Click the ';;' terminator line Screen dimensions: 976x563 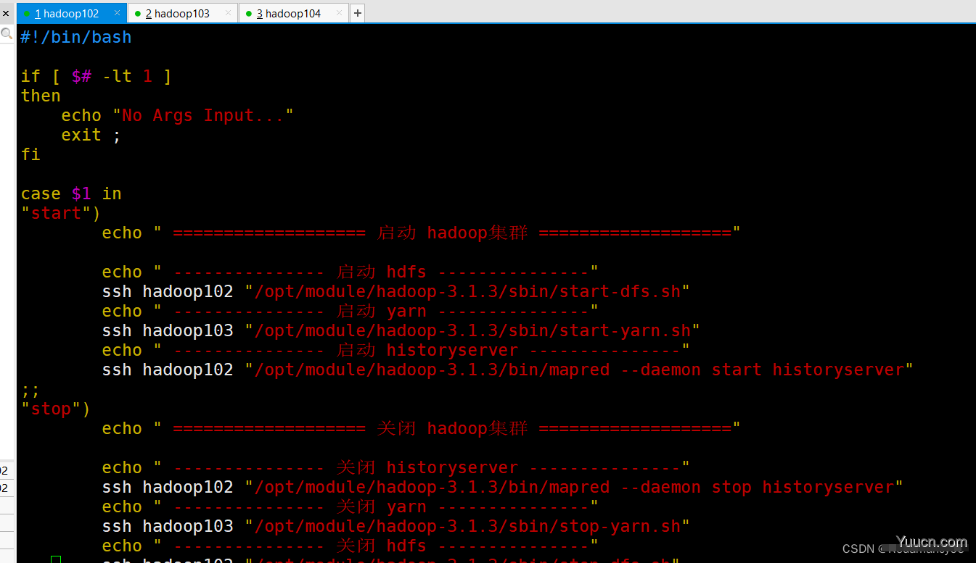[x=30, y=389]
